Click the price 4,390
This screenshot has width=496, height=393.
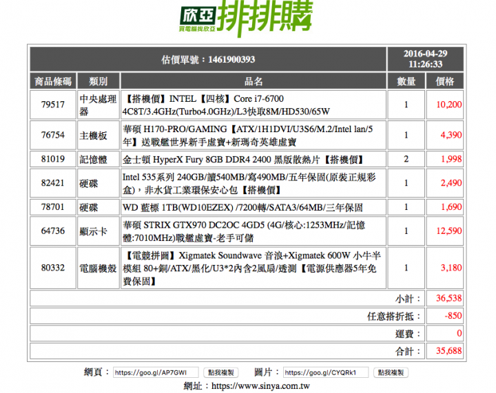(x=451, y=135)
